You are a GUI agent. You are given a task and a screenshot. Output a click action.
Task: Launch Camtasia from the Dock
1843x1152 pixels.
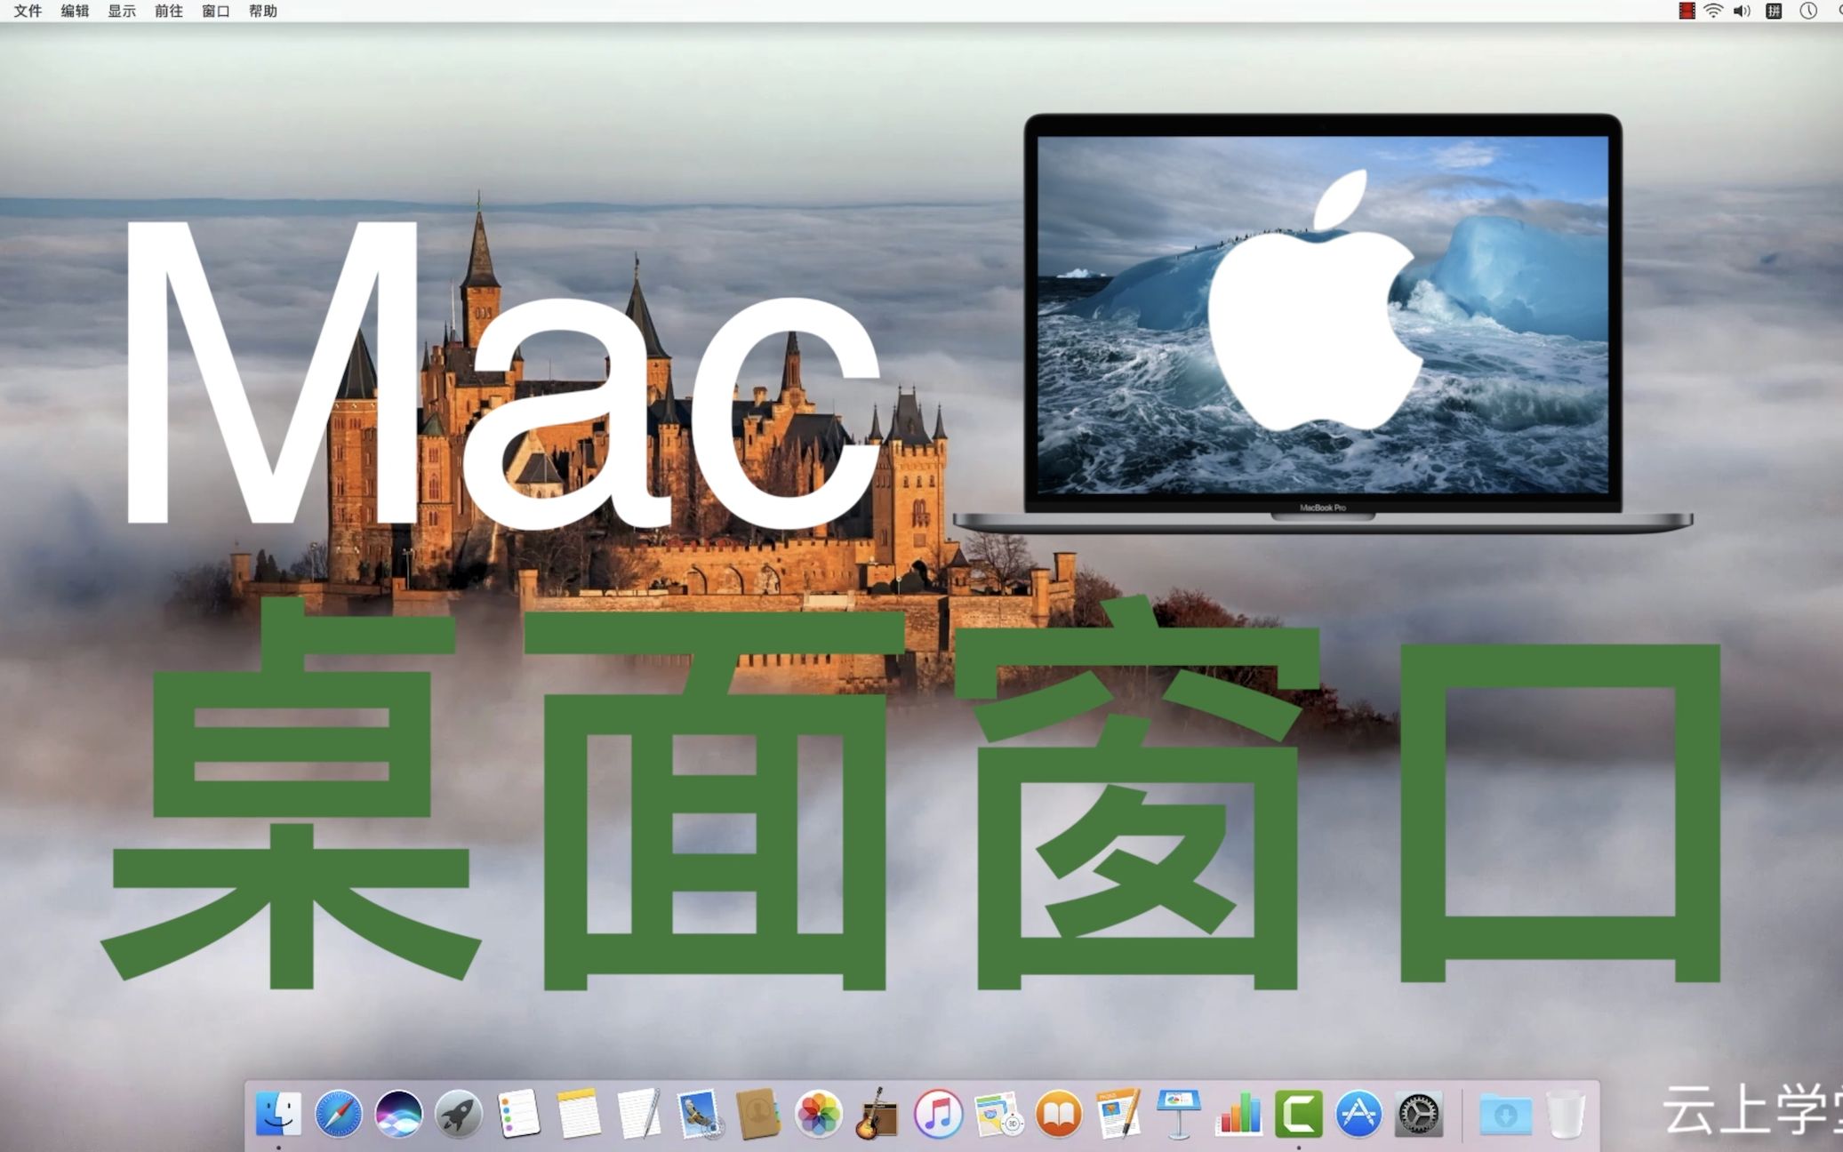pos(1298,1115)
